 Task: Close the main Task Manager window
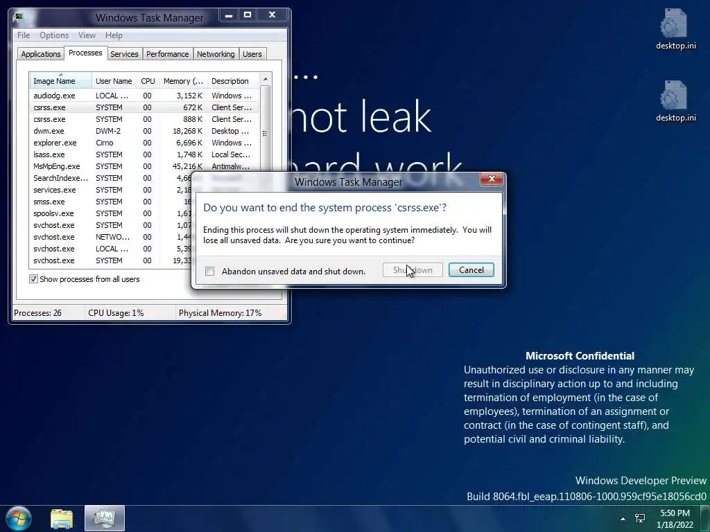coord(272,15)
